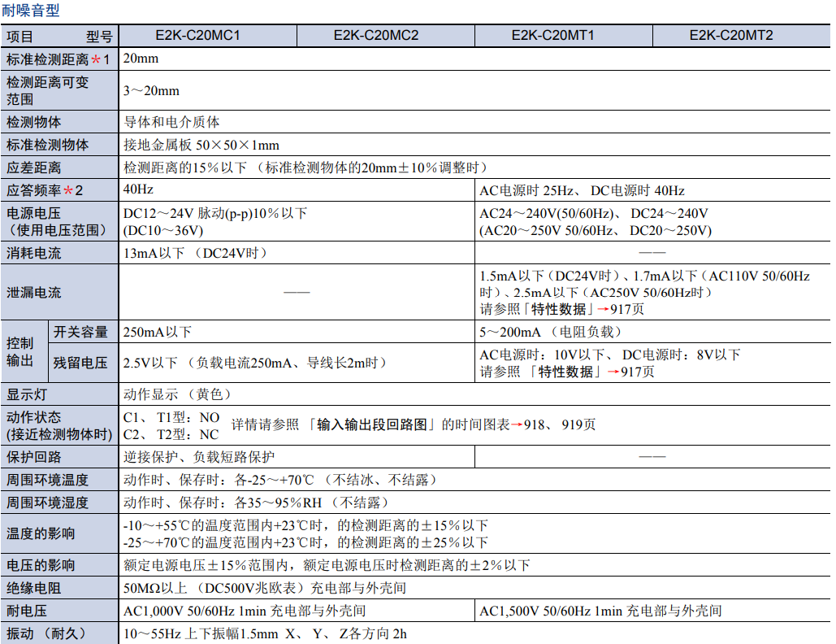Image resolution: width=836 pixels, height=644 pixels.
Task: Click the 检测距离可变范围 row label
Action: click(47, 91)
